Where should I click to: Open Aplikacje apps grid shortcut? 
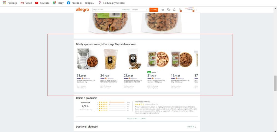10,3
